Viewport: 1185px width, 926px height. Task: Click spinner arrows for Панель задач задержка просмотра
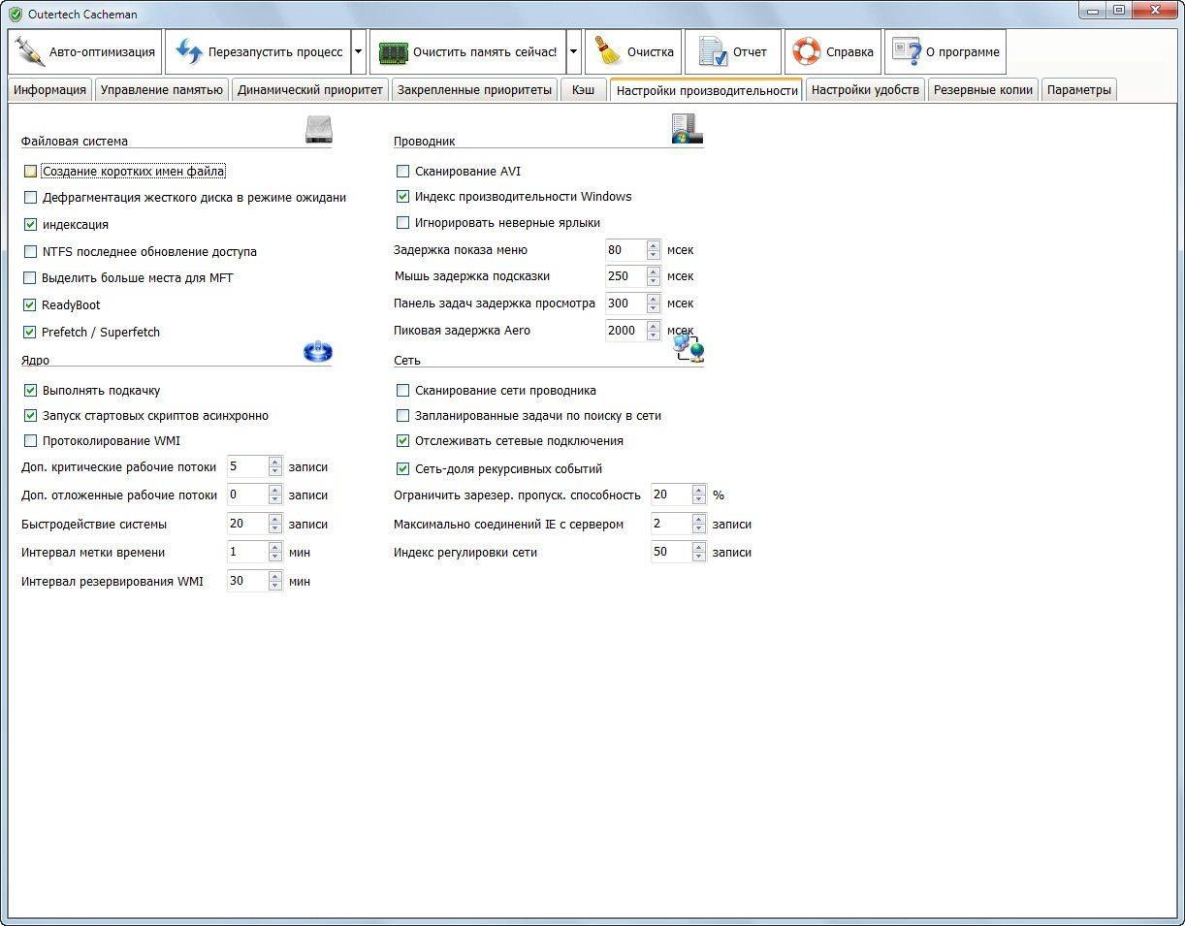pyautogui.click(x=654, y=303)
